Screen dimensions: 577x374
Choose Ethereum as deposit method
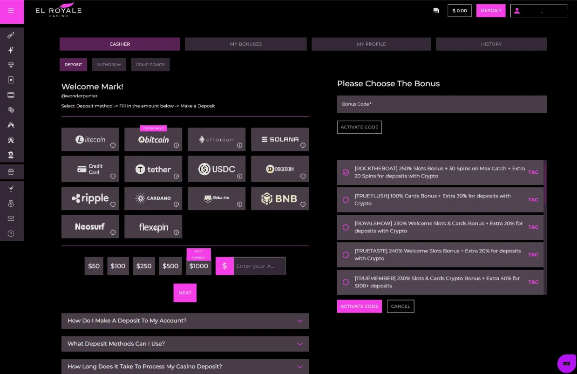click(x=217, y=139)
